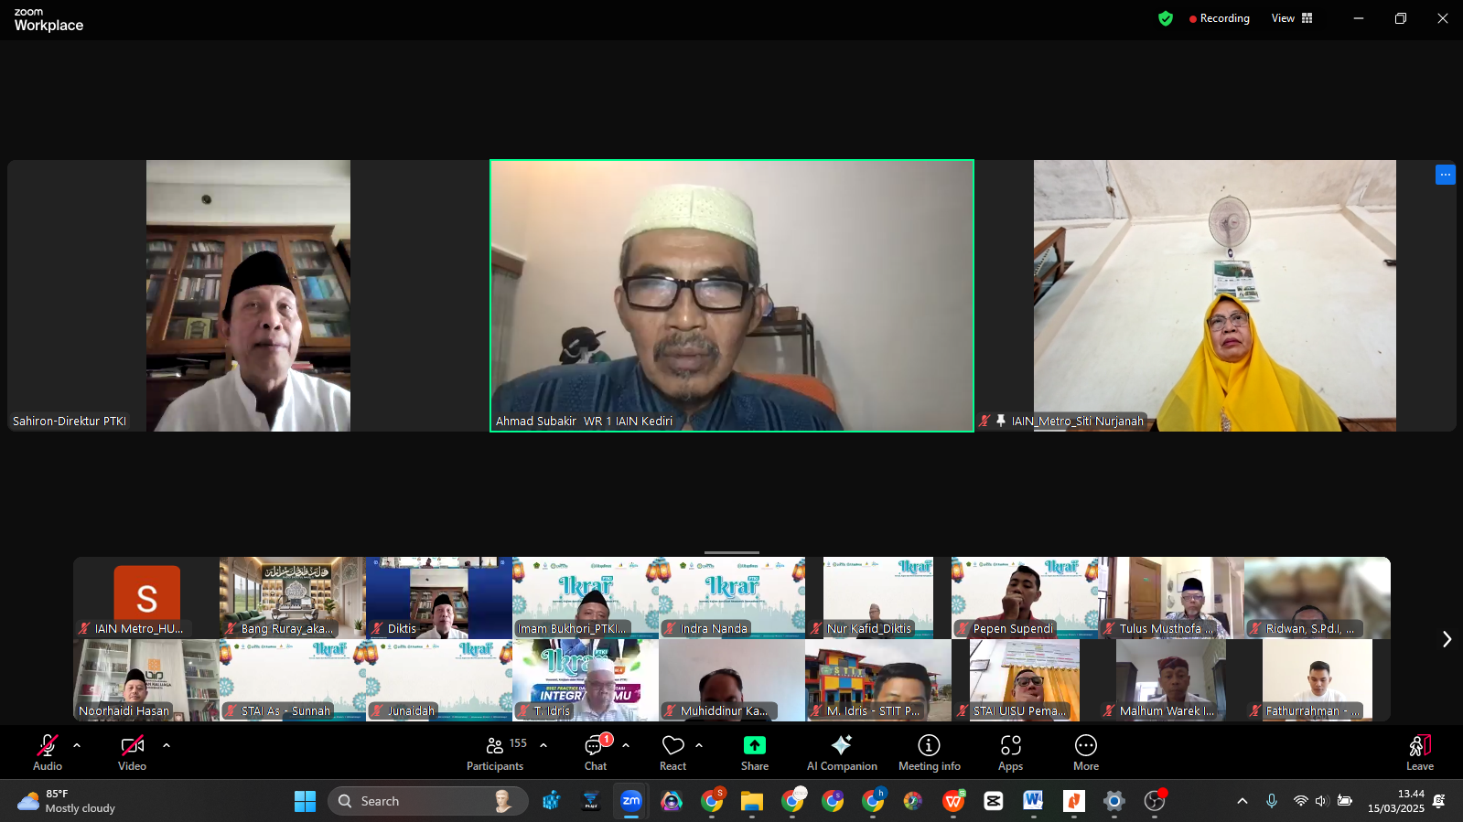Image resolution: width=1463 pixels, height=822 pixels.
Task: Select Sahiron-Direktur PTKI video tile
Action: coord(248,295)
